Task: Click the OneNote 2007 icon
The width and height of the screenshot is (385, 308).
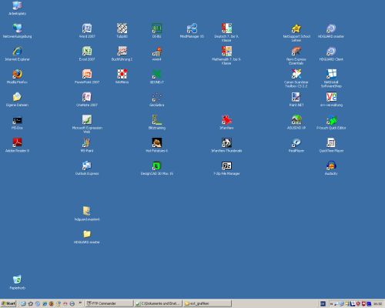Action: tap(87, 97)
